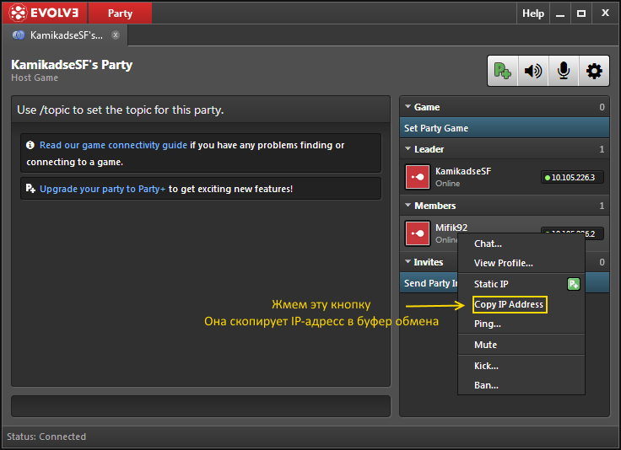Open the game connectivity guide link
621x450 pixels.
[113, 145]
